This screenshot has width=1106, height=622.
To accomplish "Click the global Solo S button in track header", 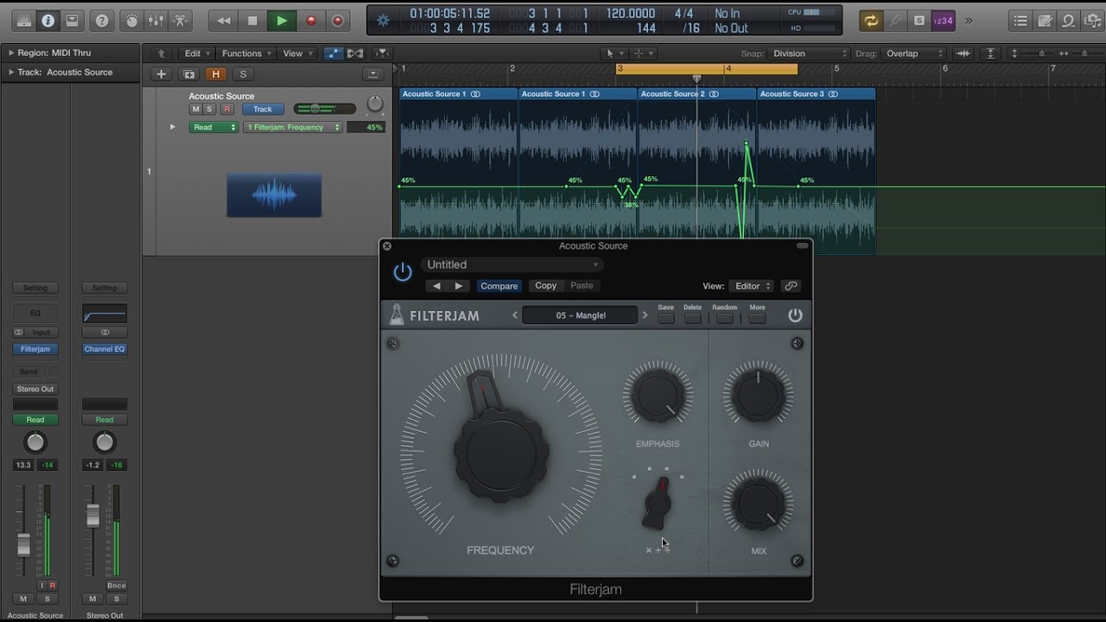I will pyautogui.click(x=243, y=74).
